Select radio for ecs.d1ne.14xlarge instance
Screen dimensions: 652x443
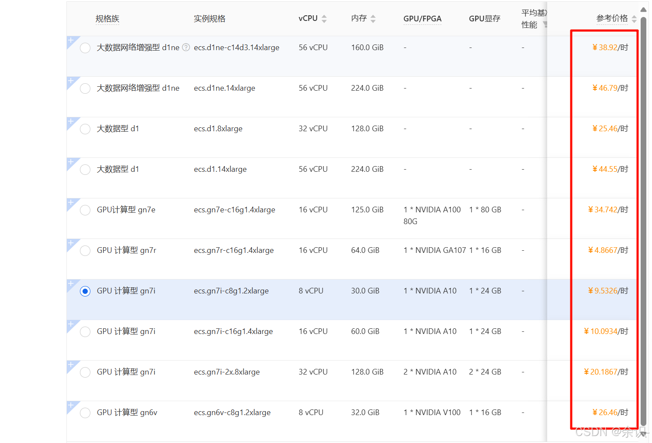(85, 89)
